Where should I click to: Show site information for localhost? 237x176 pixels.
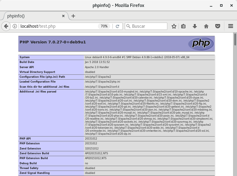tap(15, 26)
